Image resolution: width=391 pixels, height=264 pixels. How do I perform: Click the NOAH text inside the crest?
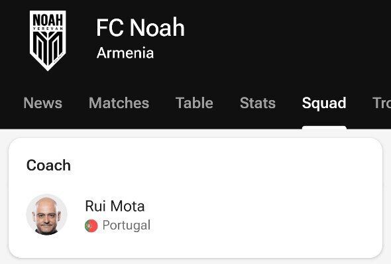(x=48, y=20)
